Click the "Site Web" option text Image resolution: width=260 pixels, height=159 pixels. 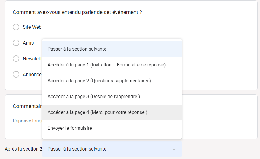tap(32, 27)
